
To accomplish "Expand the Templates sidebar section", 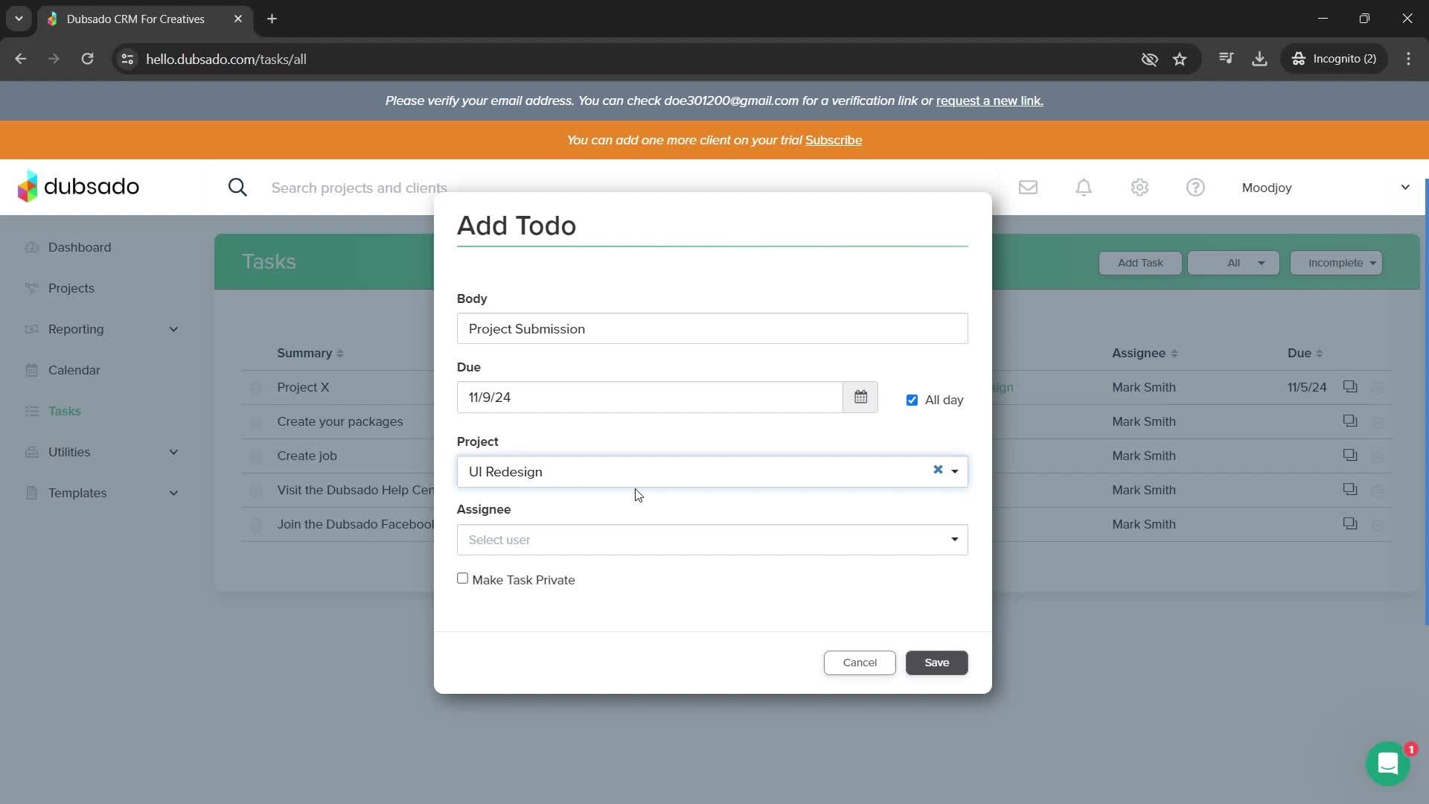I will (173, 493).
